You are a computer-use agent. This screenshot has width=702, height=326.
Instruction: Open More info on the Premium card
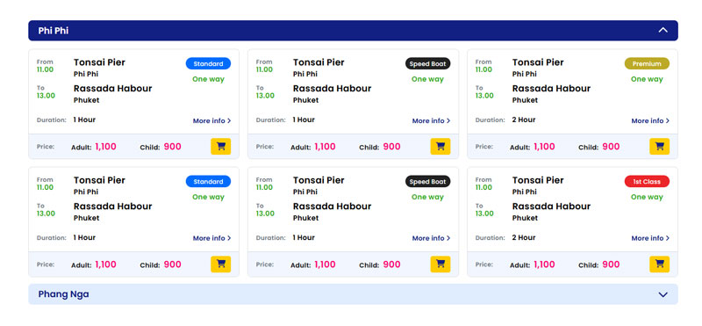tap(650, 120)
